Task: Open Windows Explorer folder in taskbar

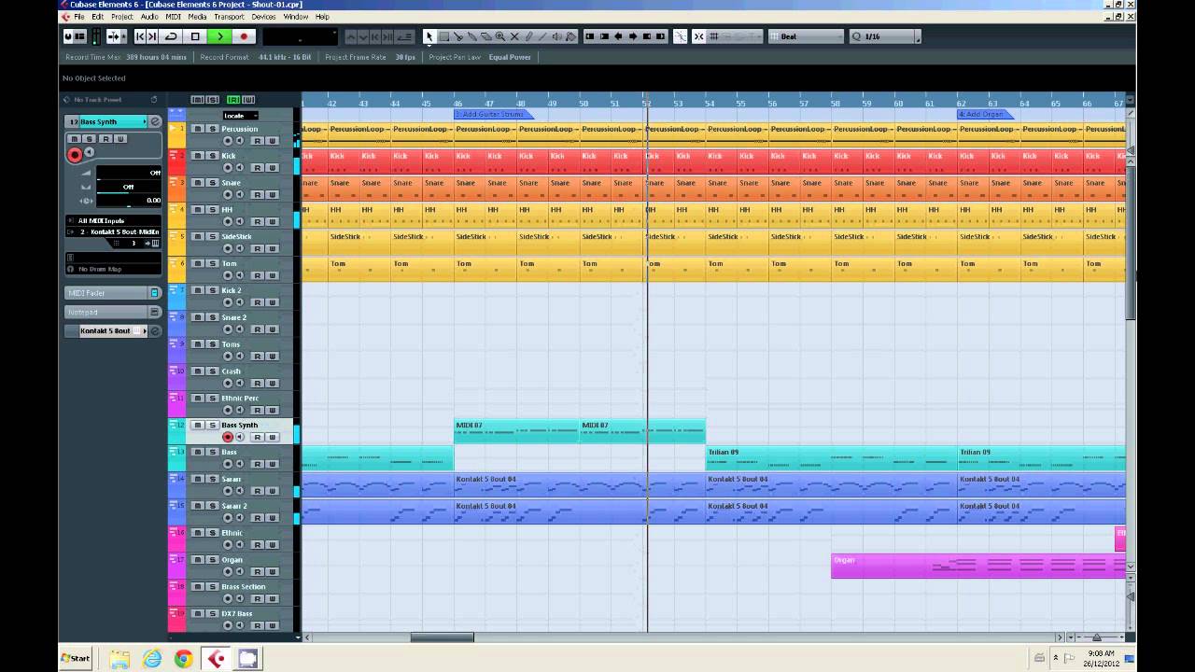Action: pyautogui.click(x=119, y=659)
